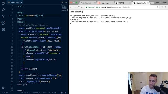Open the editor More Actions ellipsis
Screen dimensions: 168x94
tap(66, 2)
